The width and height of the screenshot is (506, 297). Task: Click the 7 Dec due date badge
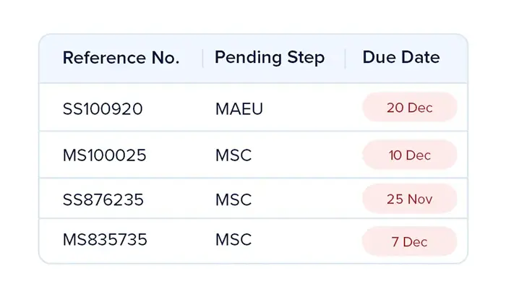point(409,241)
